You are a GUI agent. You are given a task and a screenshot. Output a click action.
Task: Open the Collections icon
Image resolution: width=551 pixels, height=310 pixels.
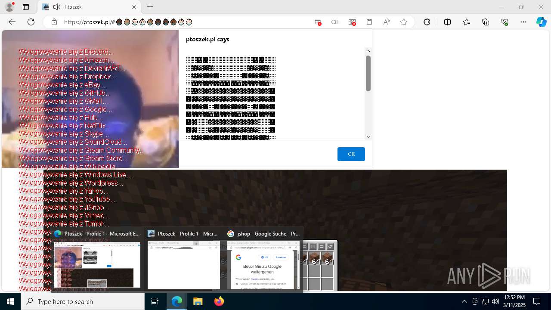(x=486, y=22)
